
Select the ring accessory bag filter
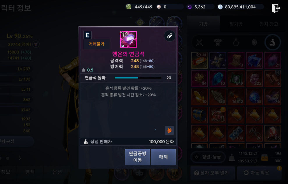click(x=236, y=43)
